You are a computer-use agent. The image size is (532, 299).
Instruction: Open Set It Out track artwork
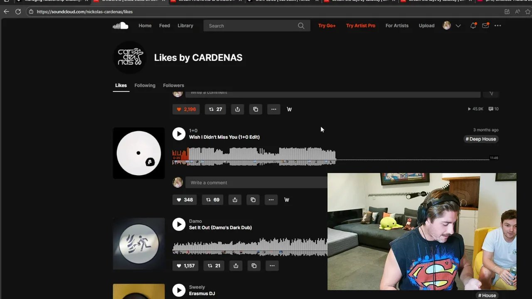coord(139,244)
